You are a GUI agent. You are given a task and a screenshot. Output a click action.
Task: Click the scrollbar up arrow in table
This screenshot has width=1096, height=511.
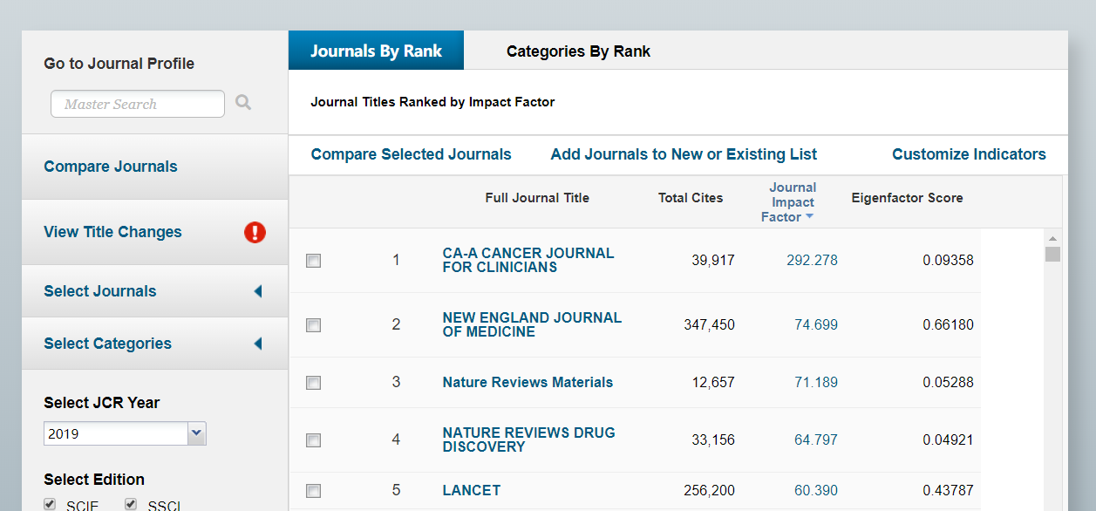tap(1052, 238)
